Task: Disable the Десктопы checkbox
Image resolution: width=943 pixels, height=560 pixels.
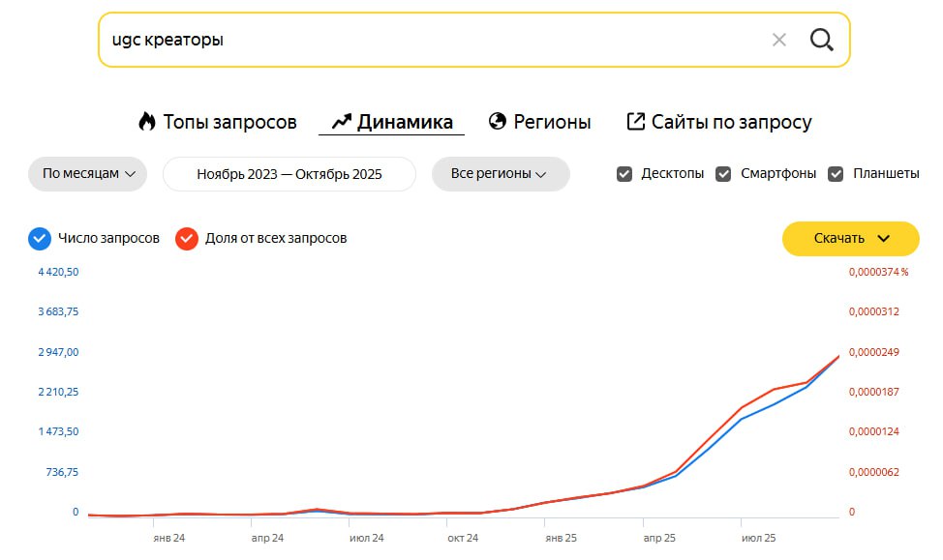Action: (x=624, y=173)
